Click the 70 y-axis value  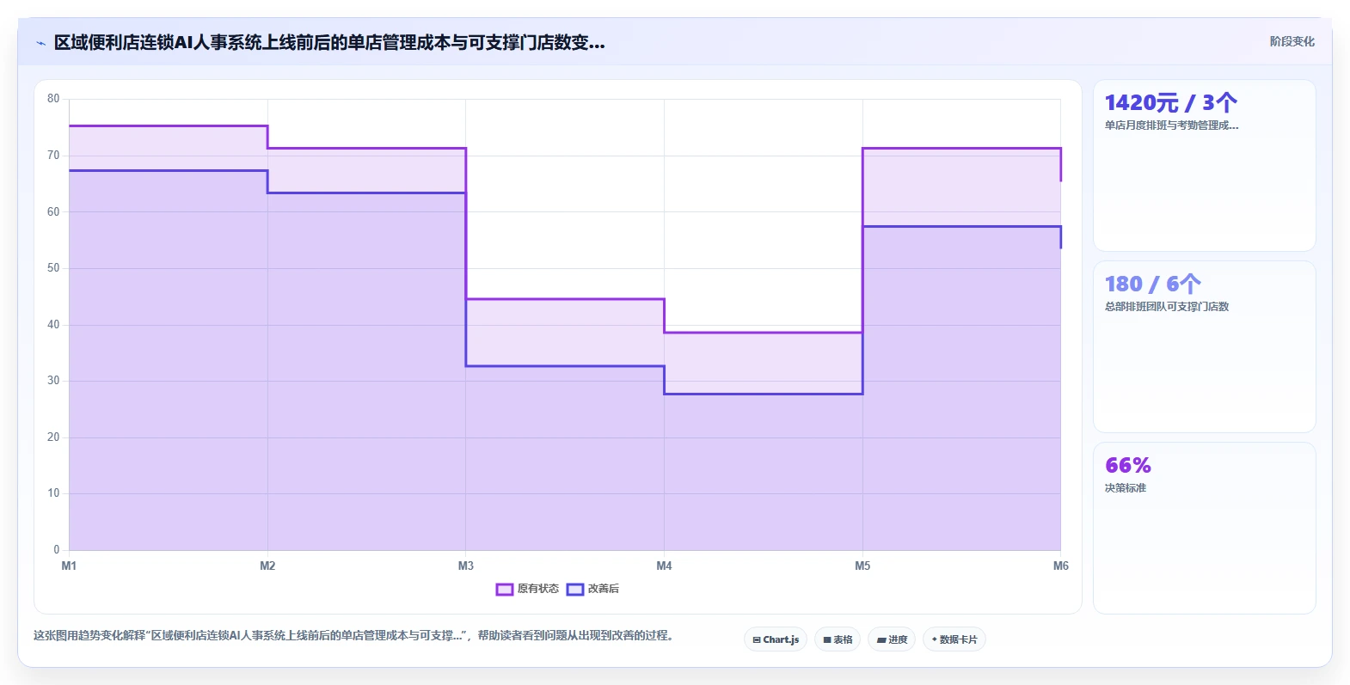tap(53, 156)
